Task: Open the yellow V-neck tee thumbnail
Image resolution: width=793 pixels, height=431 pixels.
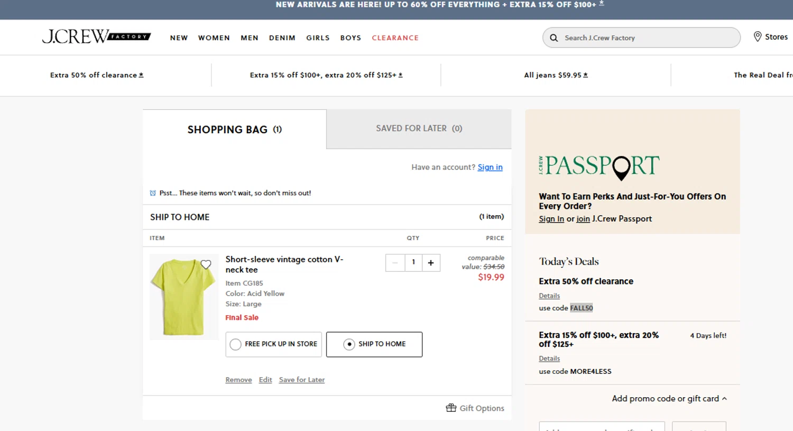Action: [x=183, y=297]
